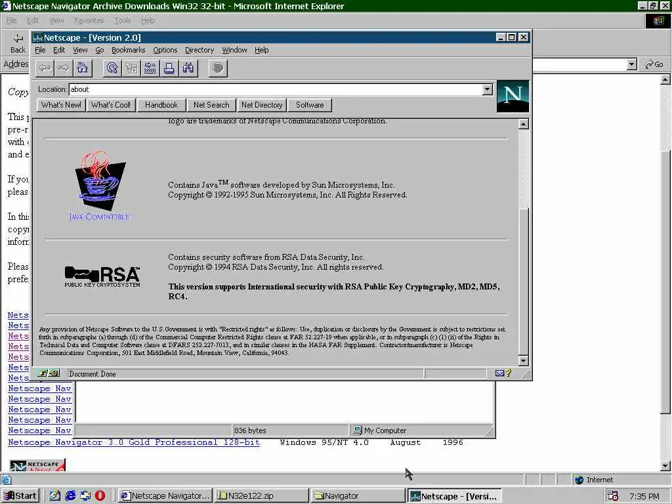Image resolution: width=672 pixels, height=504 pixels.
Task: Launch Opera from the red O quick launch icon
Action: [x=100, y=495]
